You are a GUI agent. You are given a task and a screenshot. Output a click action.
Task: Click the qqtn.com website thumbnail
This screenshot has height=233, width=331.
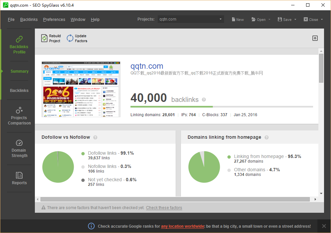pos(81,89)
